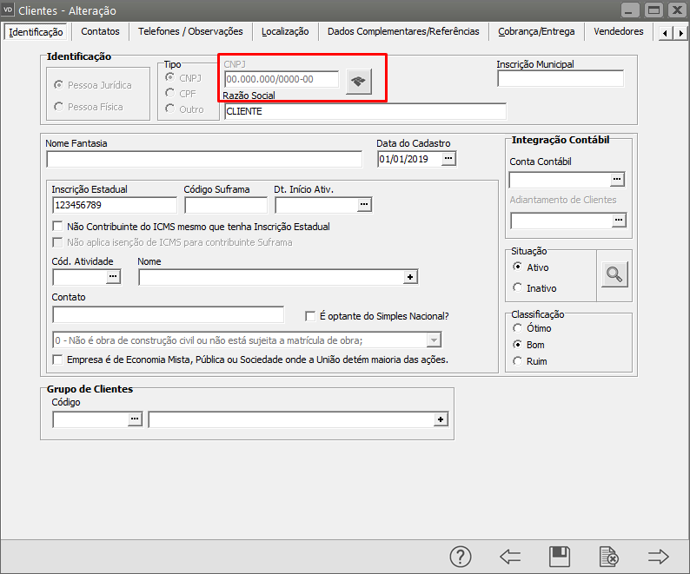Expand the Nome activity plus button
Screen dimensions: 690x574
click(410, 277)
